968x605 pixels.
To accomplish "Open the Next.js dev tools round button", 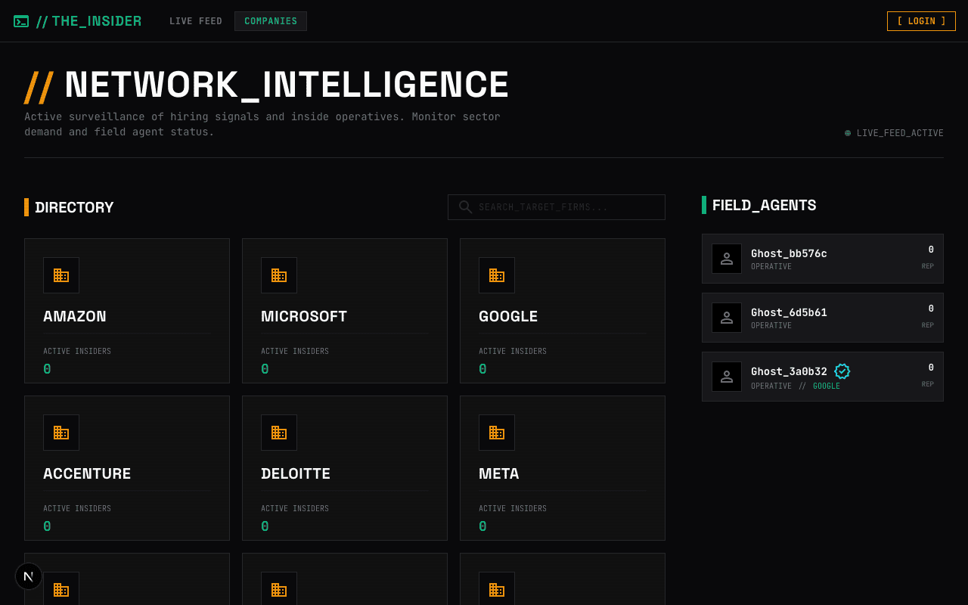I will 29,576.
